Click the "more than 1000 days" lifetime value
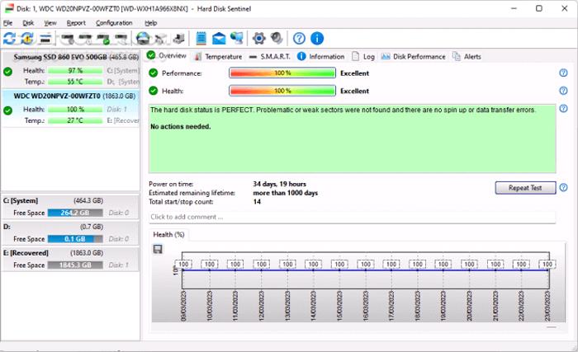Screen dimensions: 578x352 point(286,193)
